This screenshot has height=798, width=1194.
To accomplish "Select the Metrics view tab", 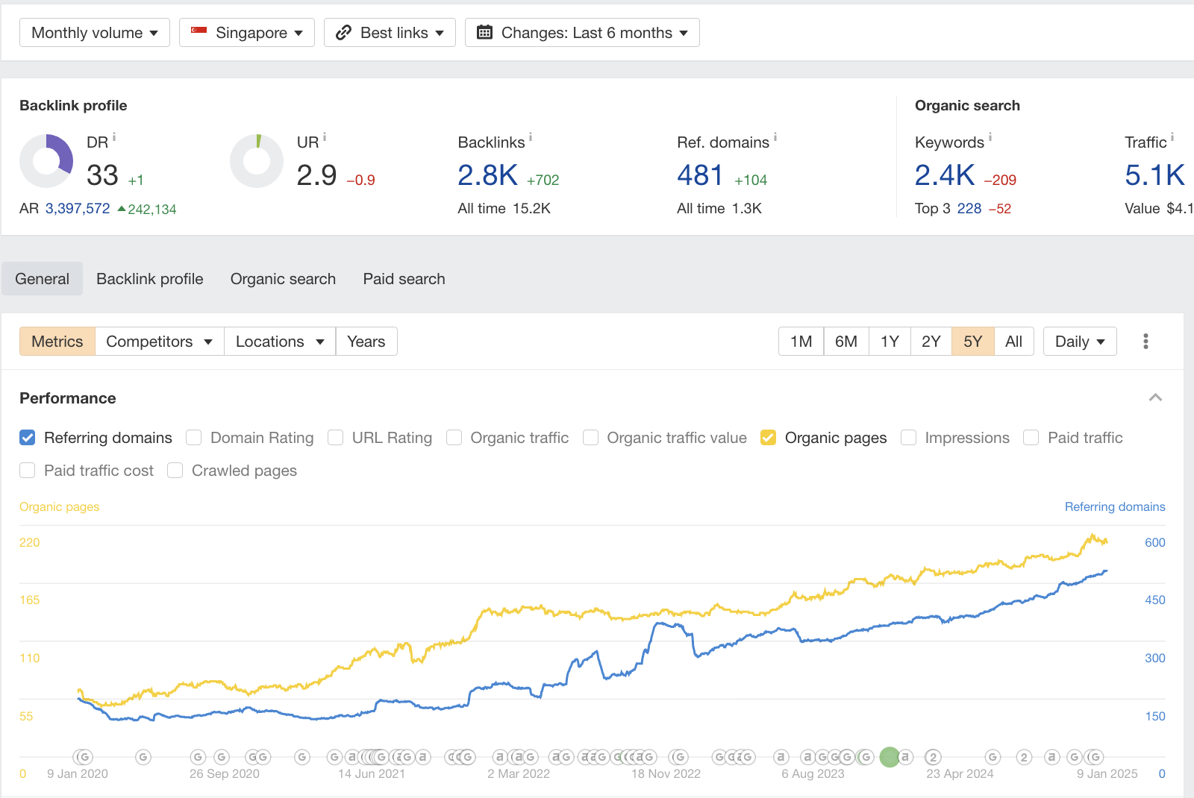I will pyautogui.click(x=57, y=342).
